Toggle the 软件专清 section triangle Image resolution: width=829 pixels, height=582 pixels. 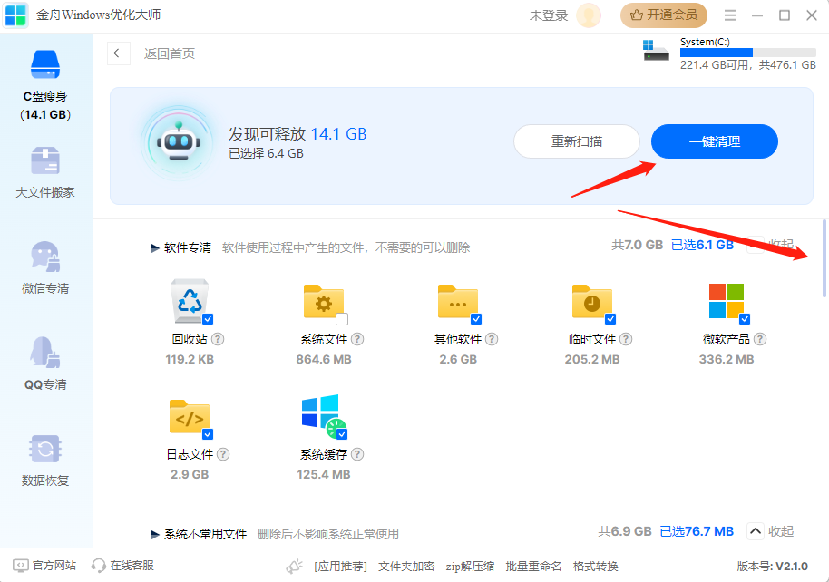(156, 247)
